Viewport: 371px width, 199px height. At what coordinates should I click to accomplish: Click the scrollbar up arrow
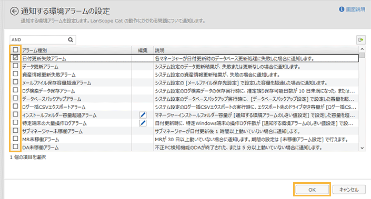coord(362,49)
